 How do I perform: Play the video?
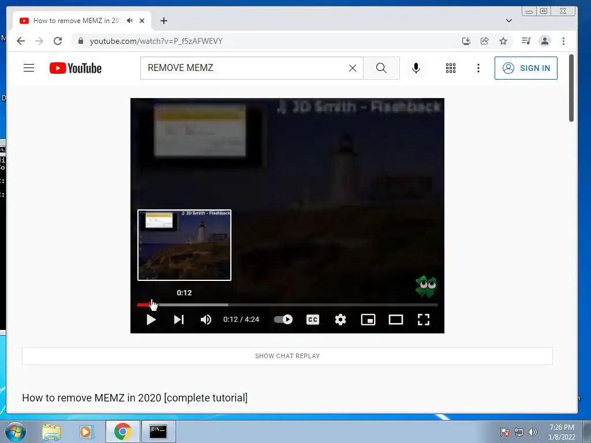151,320
